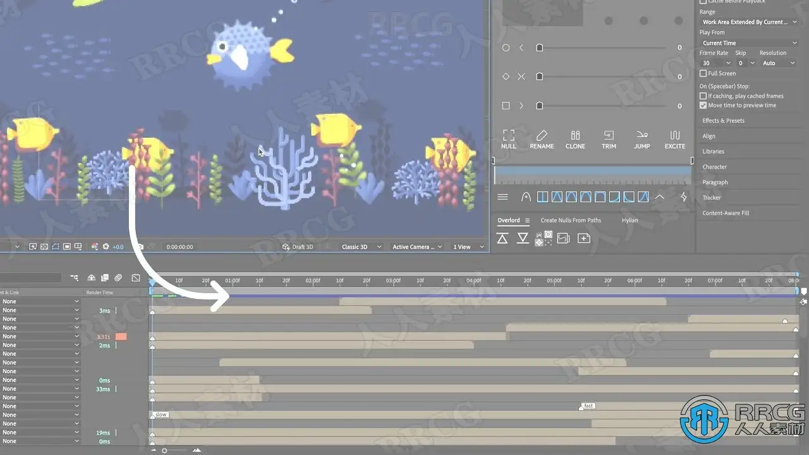Toggle Draft 3D mode
Screen dimensions: 809x455
297,246
